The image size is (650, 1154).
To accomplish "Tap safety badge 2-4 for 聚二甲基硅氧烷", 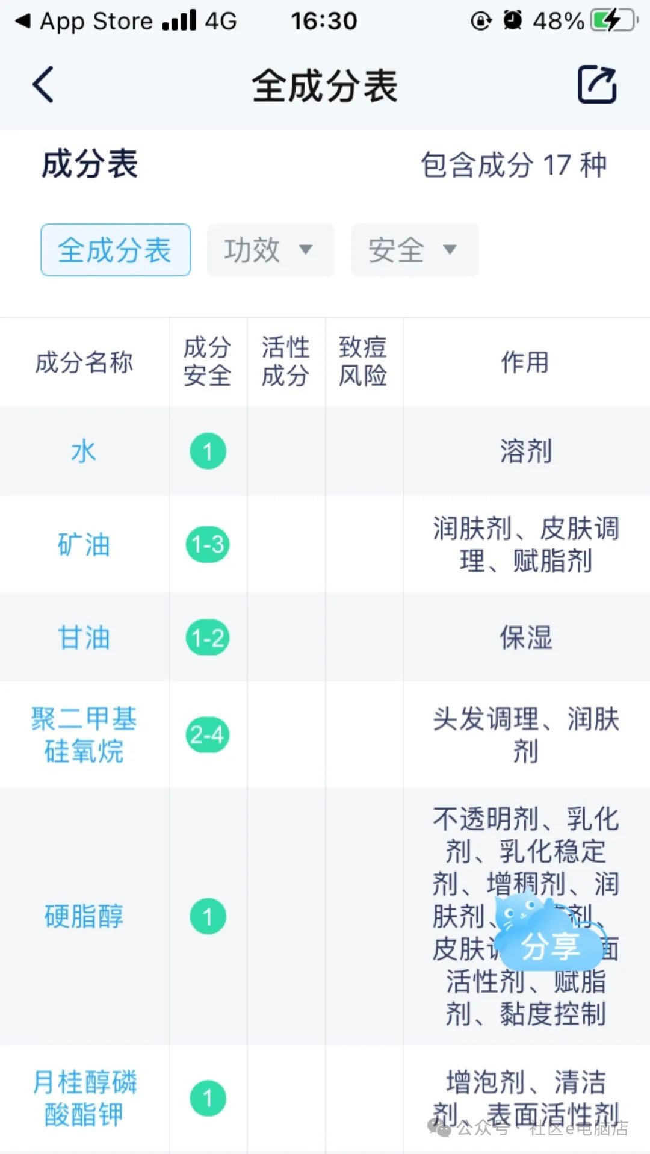I will (x=208, y=734).
